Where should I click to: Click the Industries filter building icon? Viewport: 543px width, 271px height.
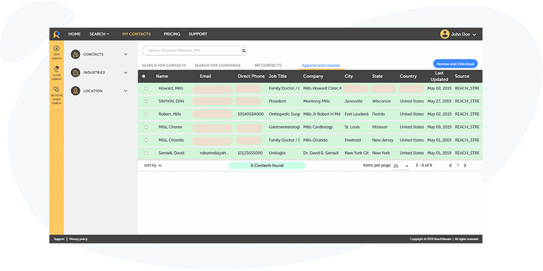coord(75,73)
